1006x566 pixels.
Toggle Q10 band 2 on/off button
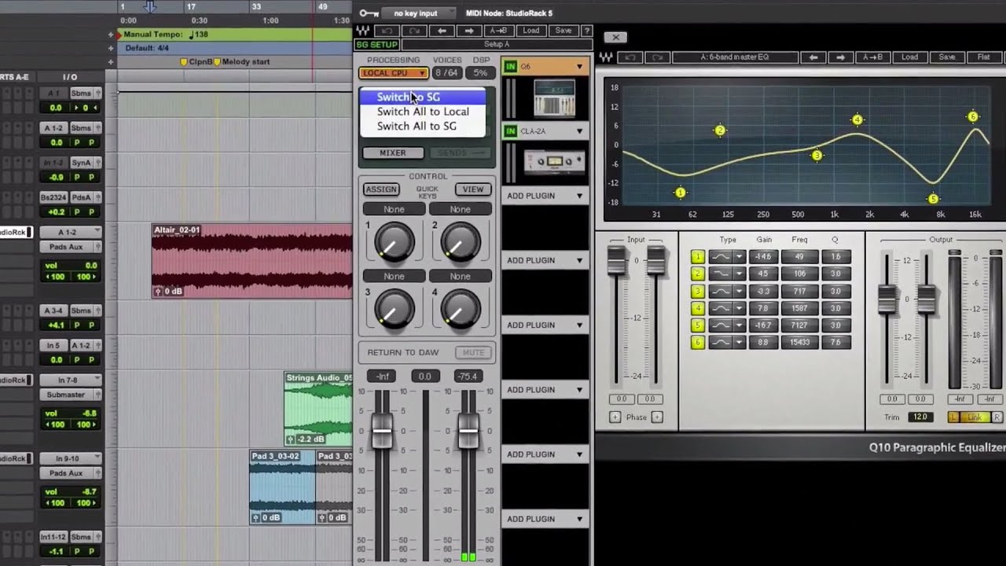697,274
